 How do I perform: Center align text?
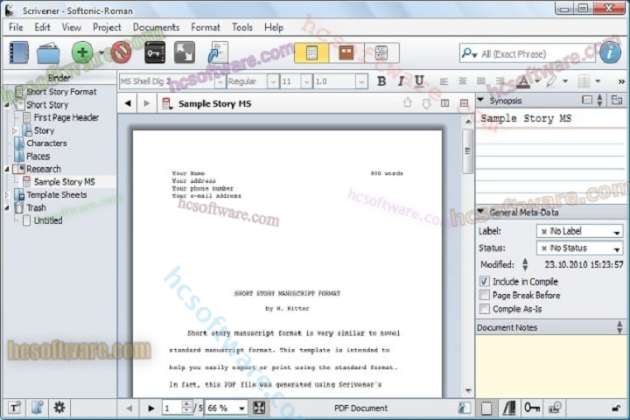point(463,81)
